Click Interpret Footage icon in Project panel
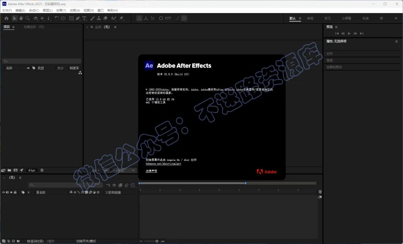This screenshot has height=244, width=403. click(3, 170)
